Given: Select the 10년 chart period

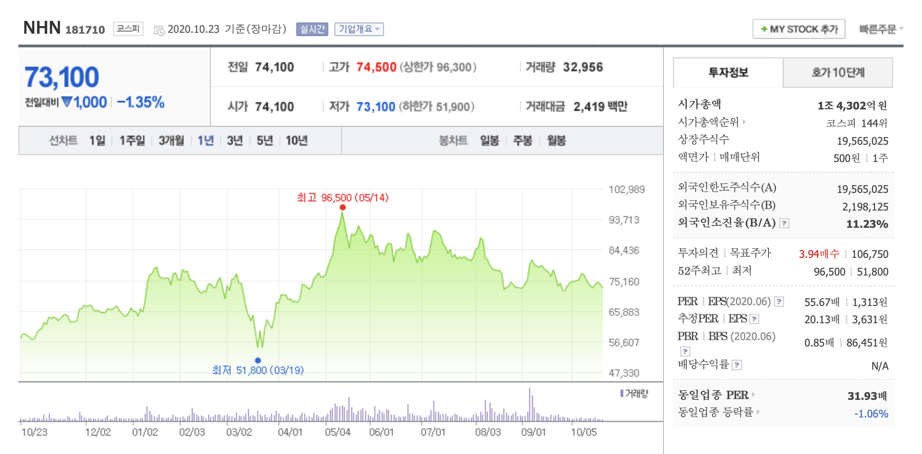Looking at the screenshot, I should (296, 141).
